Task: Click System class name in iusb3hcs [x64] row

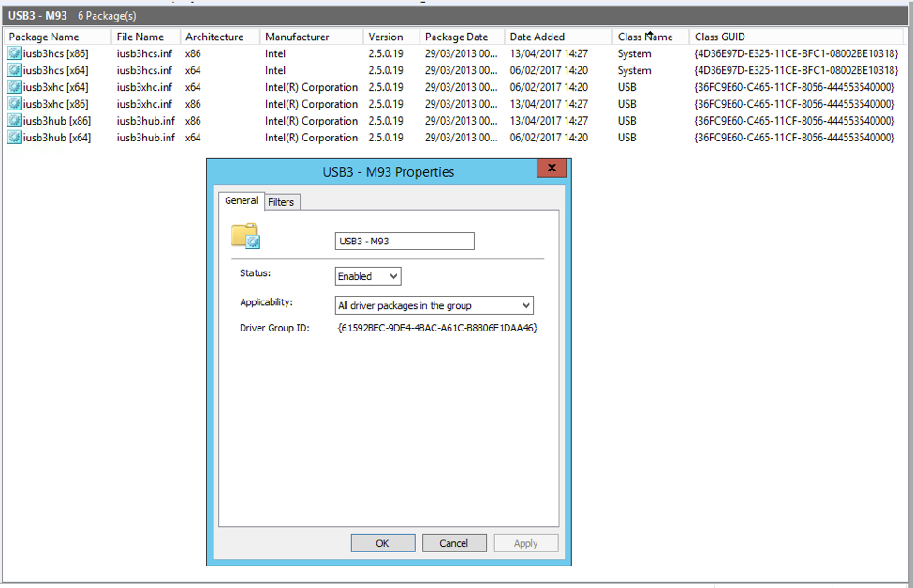Action: pyautogui.click(x=635, y=70)
